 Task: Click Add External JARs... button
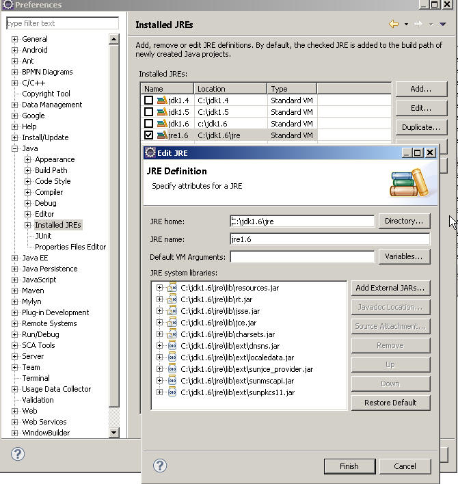coord(390,288)
